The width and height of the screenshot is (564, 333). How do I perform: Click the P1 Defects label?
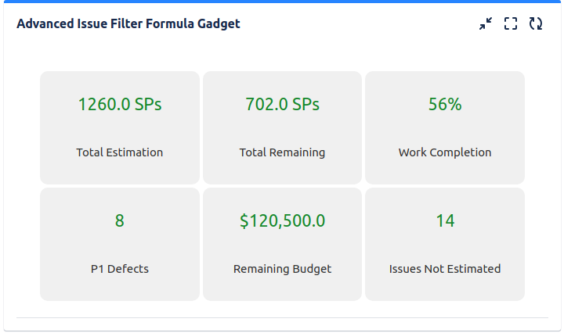[120, 269]
